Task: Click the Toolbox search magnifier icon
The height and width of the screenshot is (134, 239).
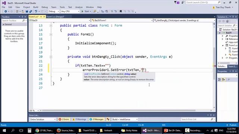Action: [24, 20]
